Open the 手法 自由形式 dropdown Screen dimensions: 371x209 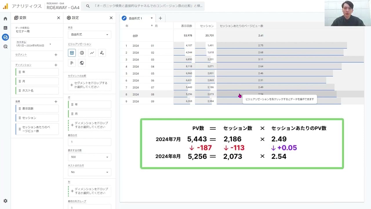[90, 35]
